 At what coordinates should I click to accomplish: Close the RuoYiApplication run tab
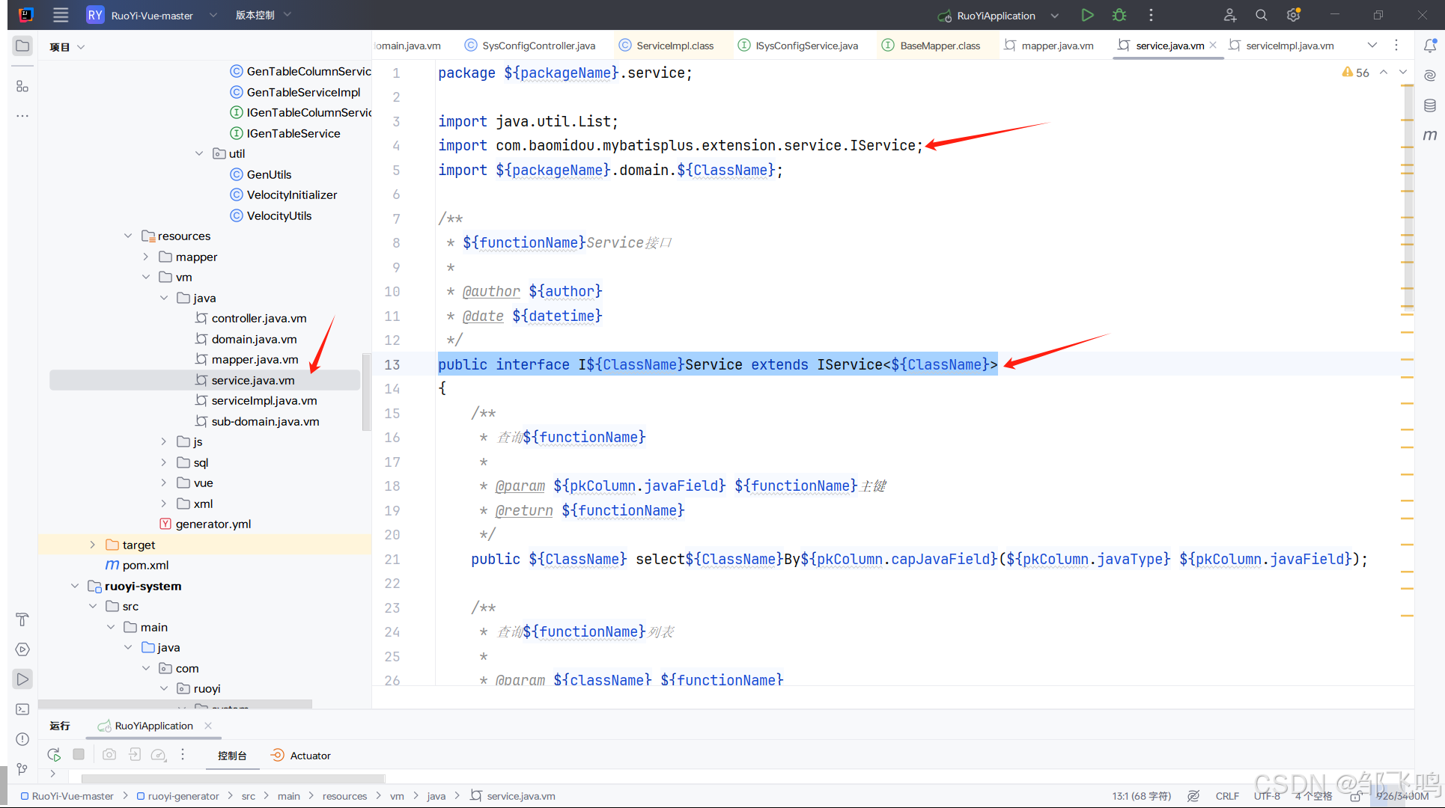(x=208, y=726)
